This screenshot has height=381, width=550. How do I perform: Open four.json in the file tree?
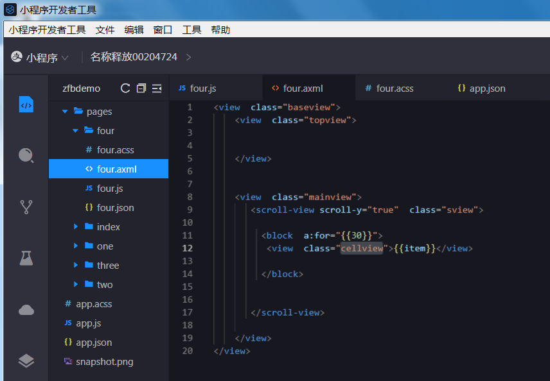[109, 208]
